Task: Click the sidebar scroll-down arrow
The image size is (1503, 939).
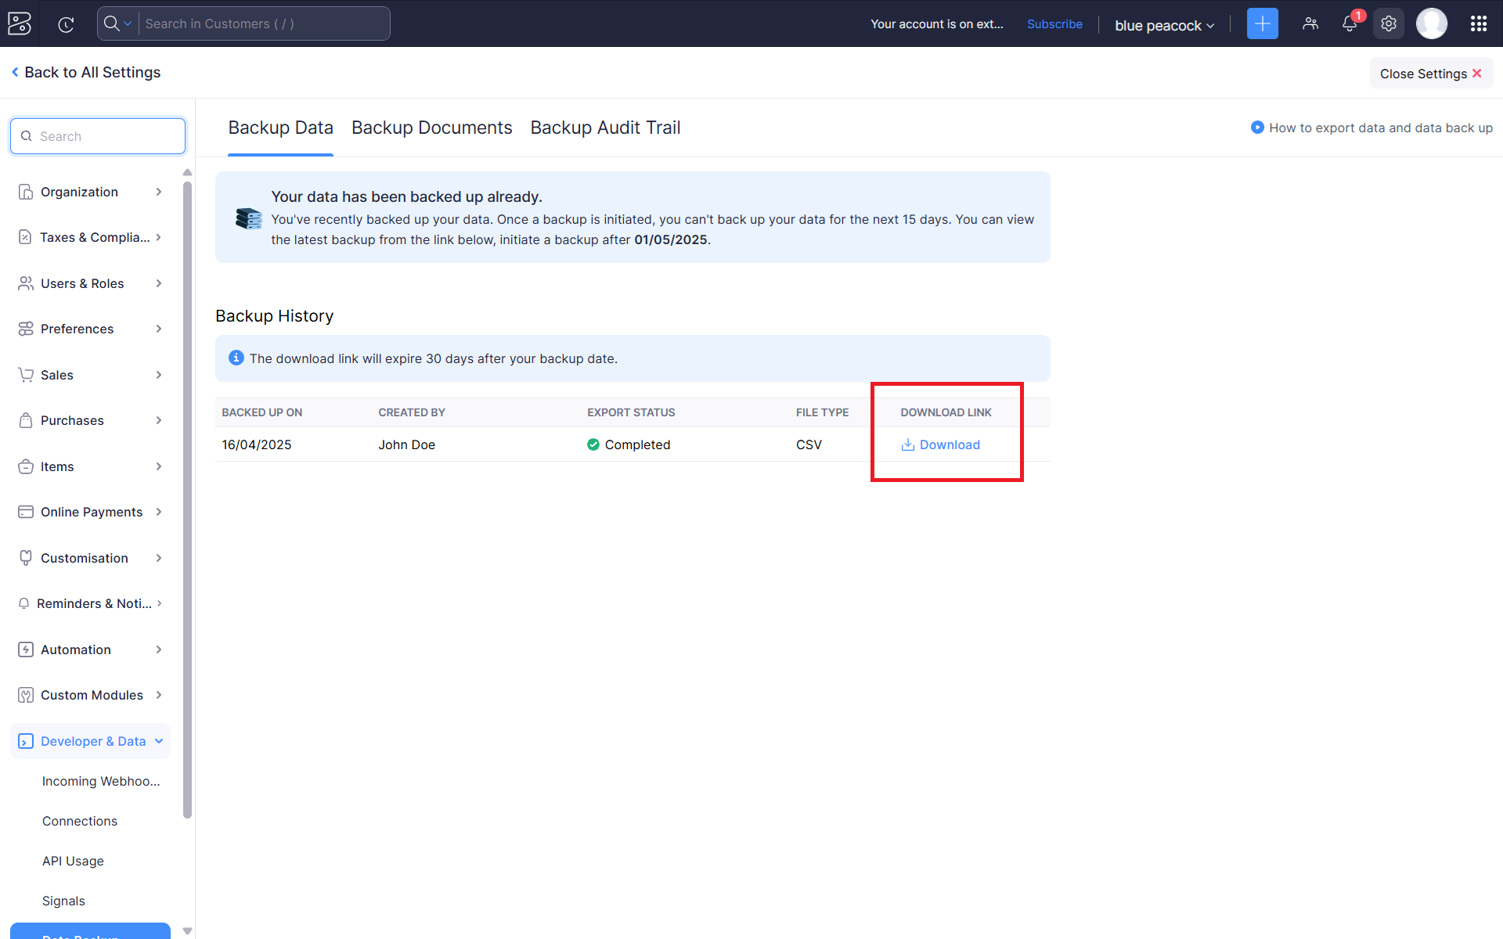Action: pos(187,931)
